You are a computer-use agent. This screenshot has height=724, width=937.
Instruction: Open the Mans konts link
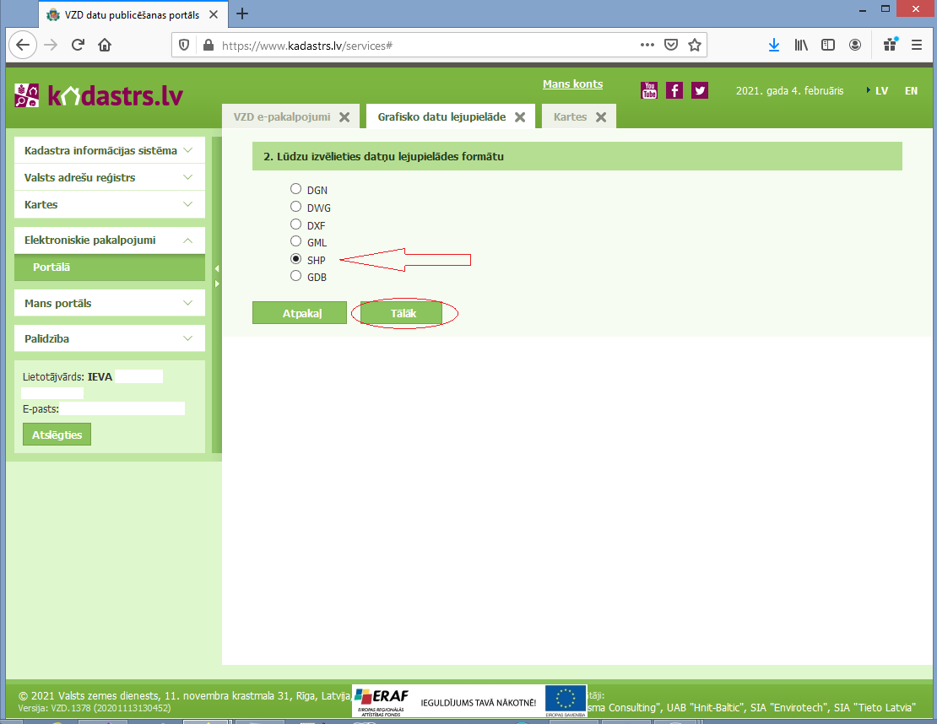572,84
